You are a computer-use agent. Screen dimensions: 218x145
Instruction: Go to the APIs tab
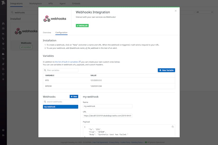click(50, 4)
